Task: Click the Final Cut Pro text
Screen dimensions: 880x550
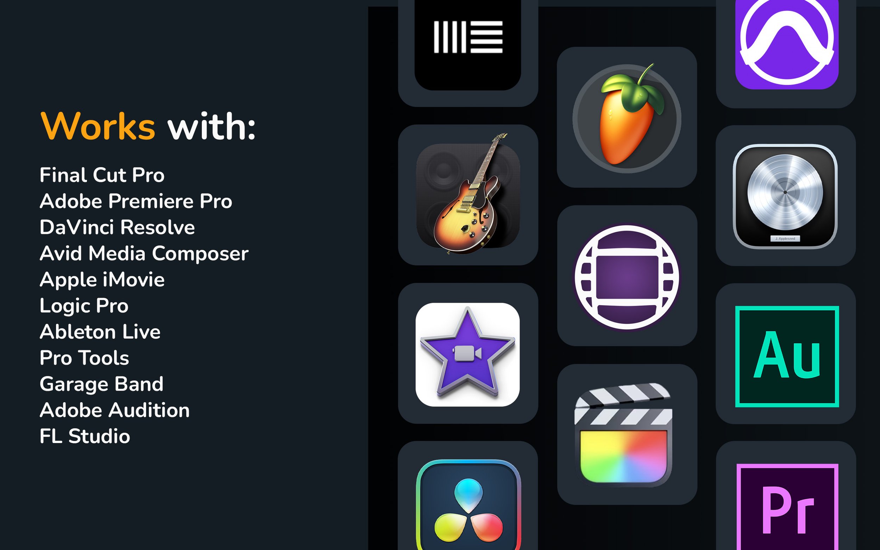Action: click(x=102, y=175)
